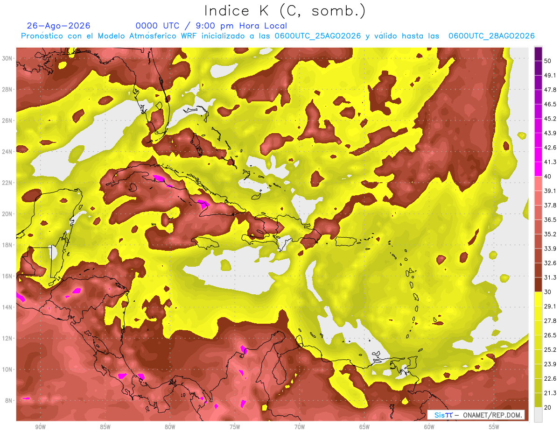
Task: Click the latitude axis label '14N'
Action: click(x=8, y=307)
